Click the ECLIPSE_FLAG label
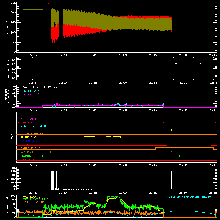 click(x=30, y=141)
